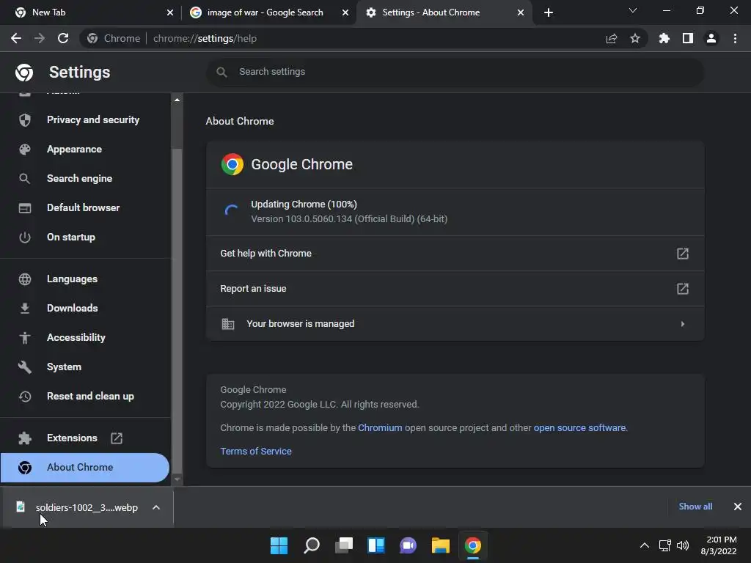751x563 pixels.
Task: Click the On startup power icon
Action: click(x=25, y=237)
